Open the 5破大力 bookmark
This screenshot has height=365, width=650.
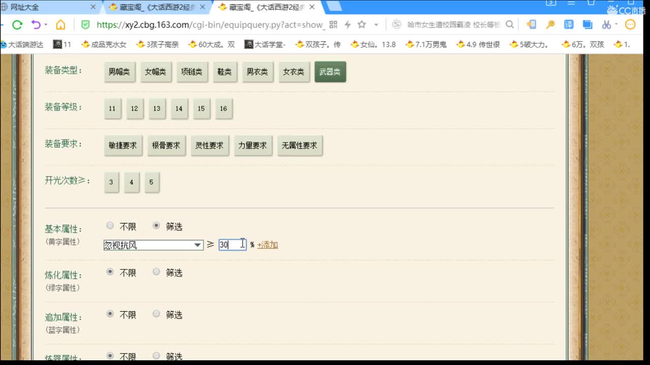pos(530,44)
